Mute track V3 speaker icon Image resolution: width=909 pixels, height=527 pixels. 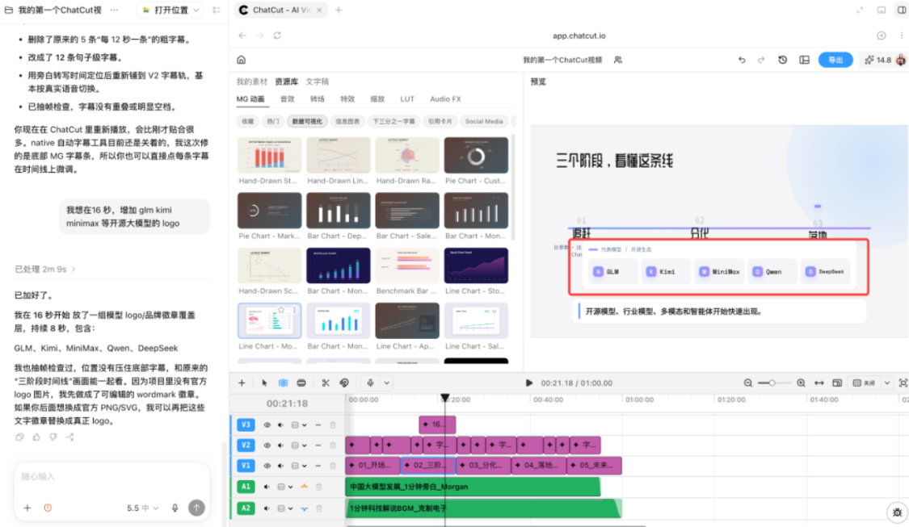[x=280, y=425]
